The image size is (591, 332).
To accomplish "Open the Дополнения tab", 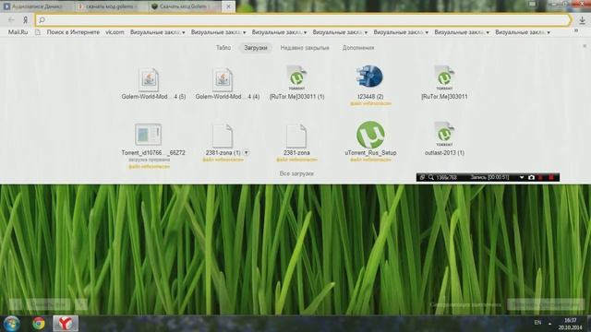I will tap(358, 48).
